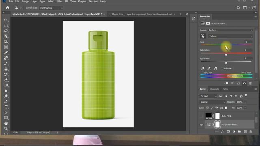Open the Preset dropdown showing Custom
This screenshot has height=146, width=260.
pos(230,30)
